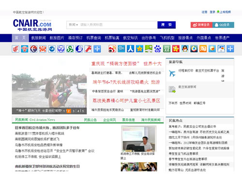Switch to the 票务信息 tab
Image resolution: width=242 pixels, height=181 pixels.
[x=128, y=120]
